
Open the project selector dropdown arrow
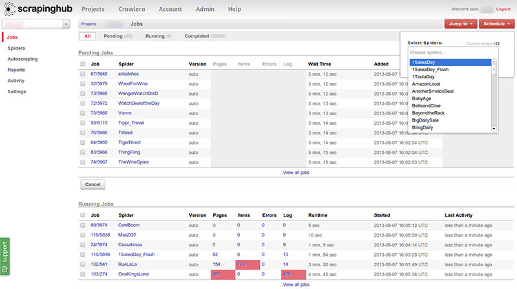click(x=67, y=24)
